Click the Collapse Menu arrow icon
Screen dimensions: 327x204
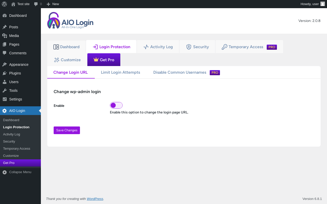click(x=5, y=172)
